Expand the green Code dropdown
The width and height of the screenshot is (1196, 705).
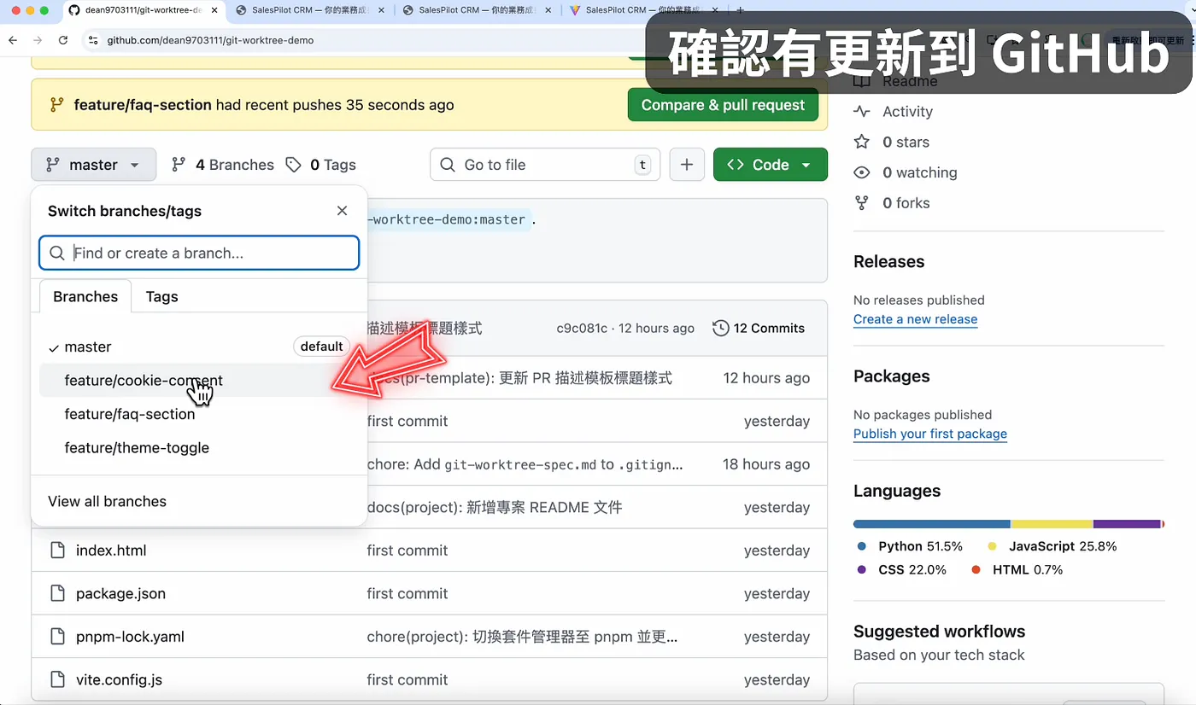pyautogui.click(x=771, y=165)
